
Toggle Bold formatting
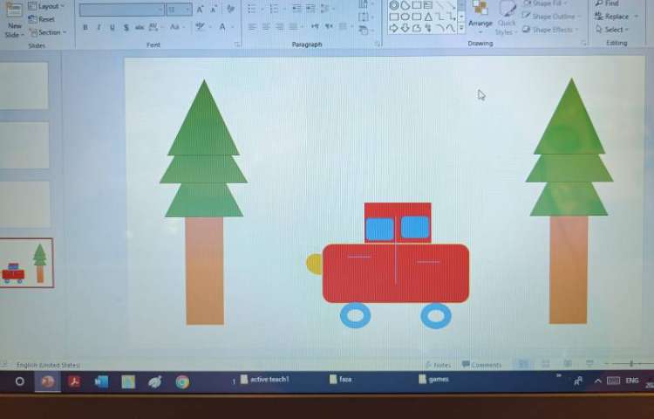click(85, 27)
